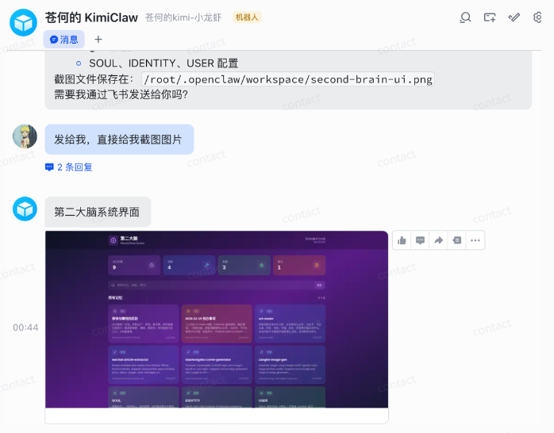This screenshot has width=554, height=433.
Task: Reply to the screenshot message
Action: coord(420,240)
